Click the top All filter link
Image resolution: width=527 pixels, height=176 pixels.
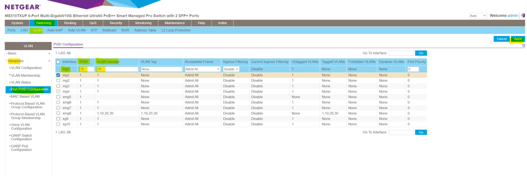pyautogui.click(x=68, y=53)
